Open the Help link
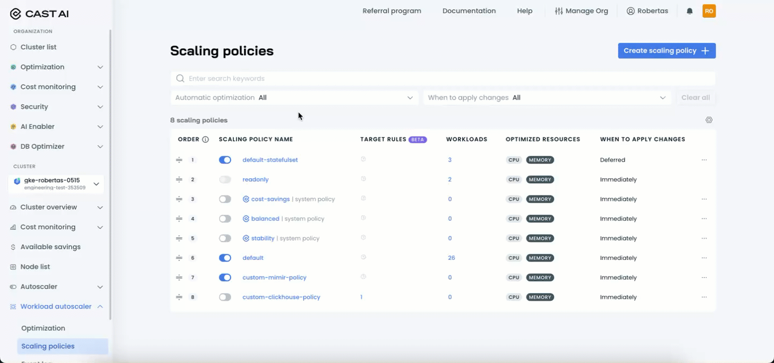This screenshot has width=774, height=363. [x=525, y=11]
